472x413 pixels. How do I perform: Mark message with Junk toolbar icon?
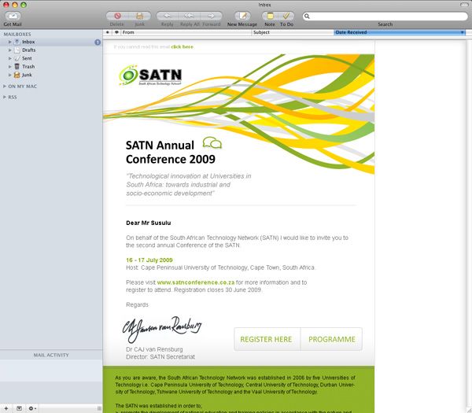tap(140, 16)
